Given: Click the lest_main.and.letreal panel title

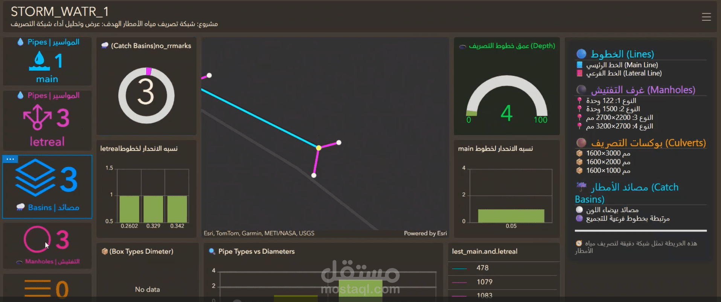Looking at the screenshot, I should click(485, 251).
